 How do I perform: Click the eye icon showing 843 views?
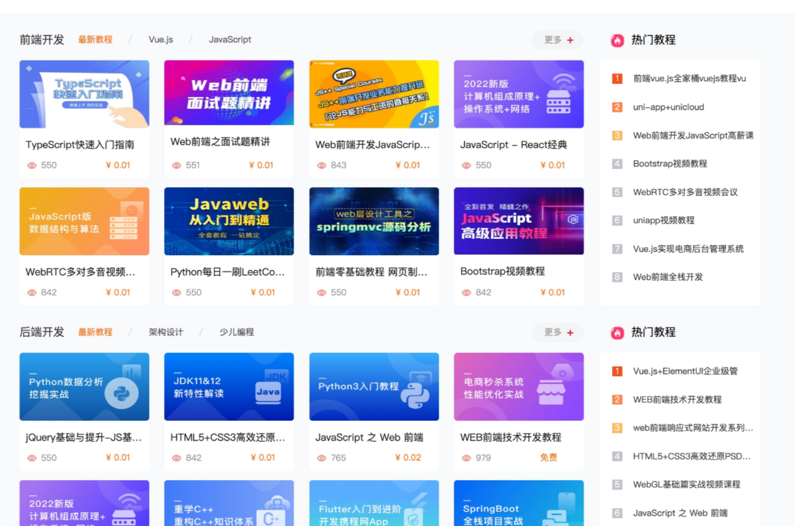pyautogui.click(x=321, y=165)
